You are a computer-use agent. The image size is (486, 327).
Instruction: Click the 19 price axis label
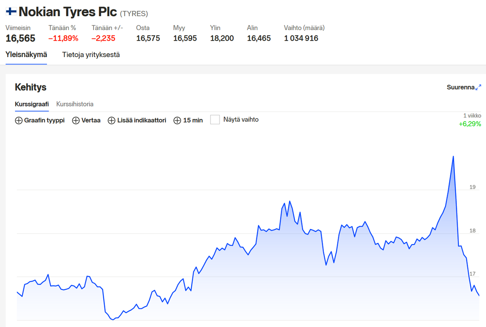(472, 187)
